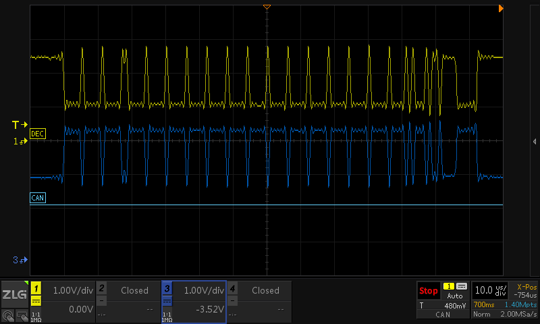Click the yellow T trigger level marker
Viewport: 540px width, 324px height.
point(20,125)
